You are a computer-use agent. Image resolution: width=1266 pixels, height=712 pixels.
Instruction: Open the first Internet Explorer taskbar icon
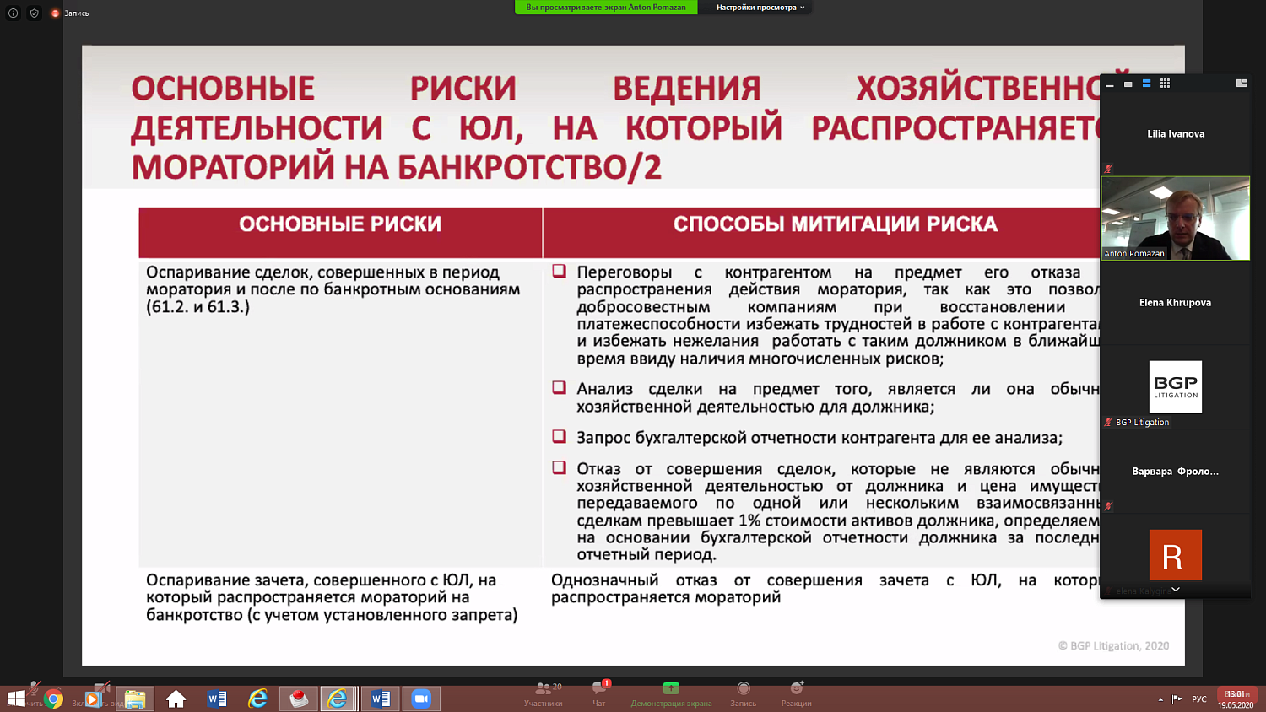(257, 699)
